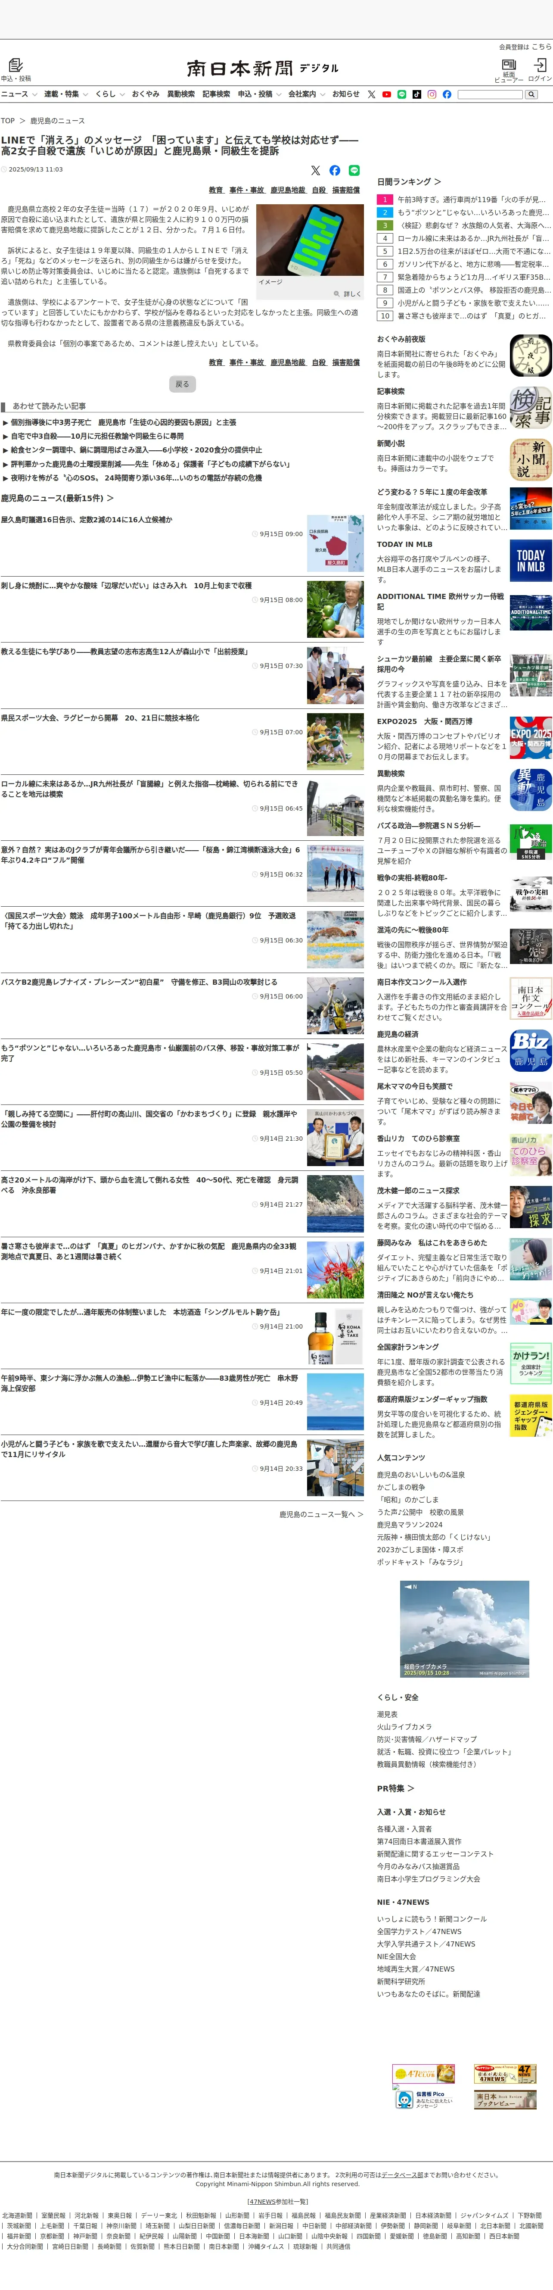The image size is (553, 2290).
Task: Open the Biz 鹿児島 icon
Action: [x=531, y=1051]
